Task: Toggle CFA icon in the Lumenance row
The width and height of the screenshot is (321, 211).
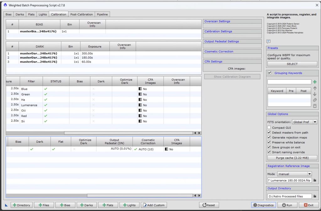Action: click(x=140, y=105)
